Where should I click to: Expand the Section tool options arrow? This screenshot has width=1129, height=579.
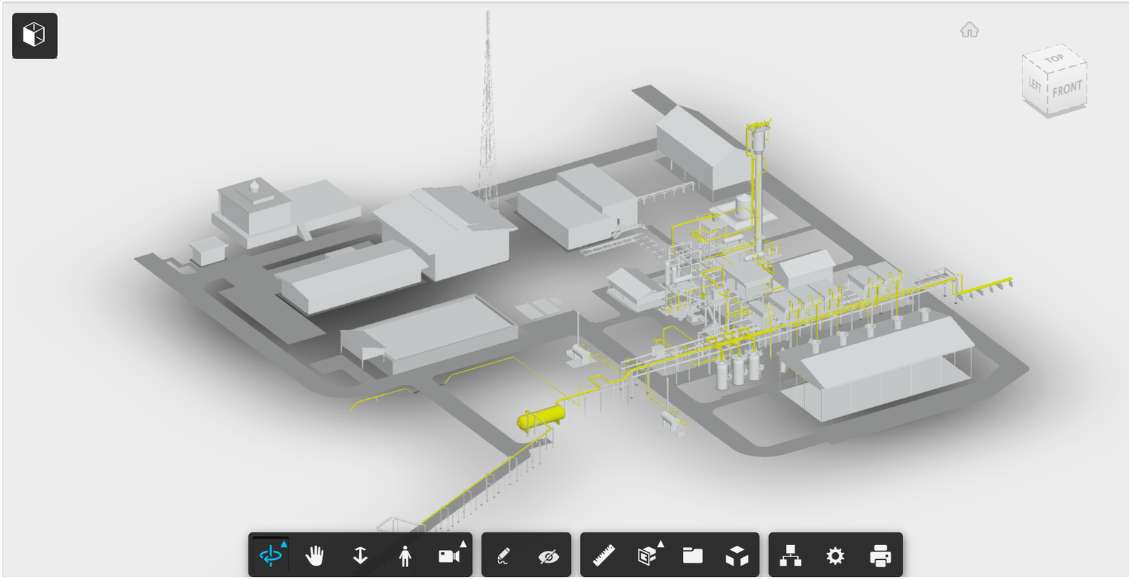tap(660, 544)
